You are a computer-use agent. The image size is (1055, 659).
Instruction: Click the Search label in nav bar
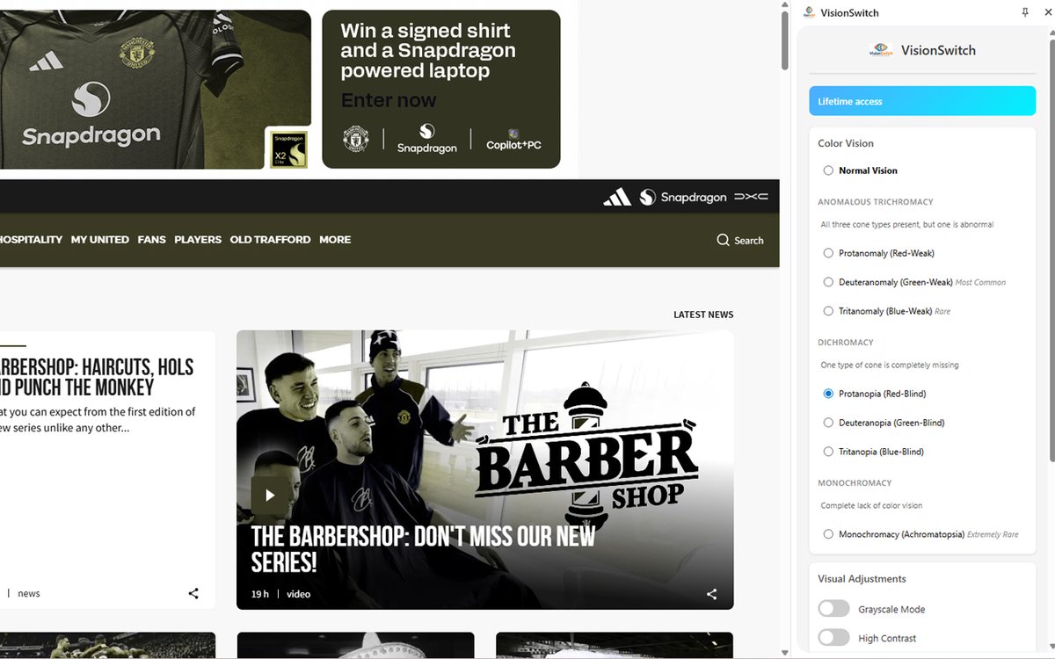(x=749, y=240)
